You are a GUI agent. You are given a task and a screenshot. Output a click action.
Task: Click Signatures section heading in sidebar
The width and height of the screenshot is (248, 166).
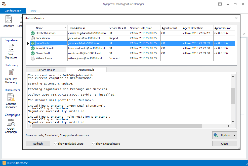[x=12, y=40]
